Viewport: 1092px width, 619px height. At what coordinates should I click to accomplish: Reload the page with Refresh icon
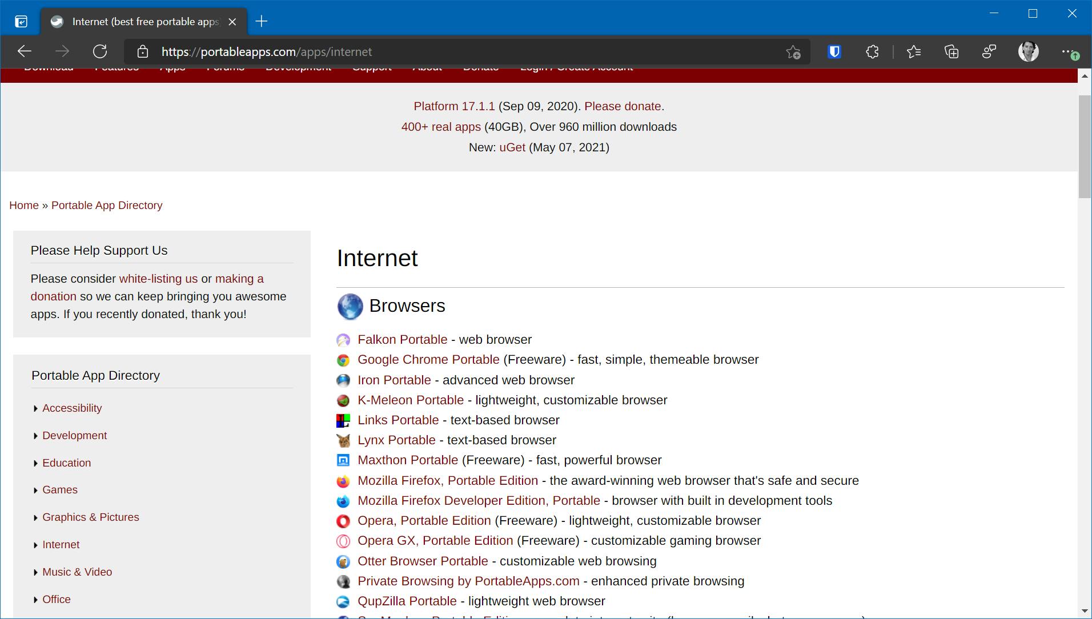tap(100, 51)
